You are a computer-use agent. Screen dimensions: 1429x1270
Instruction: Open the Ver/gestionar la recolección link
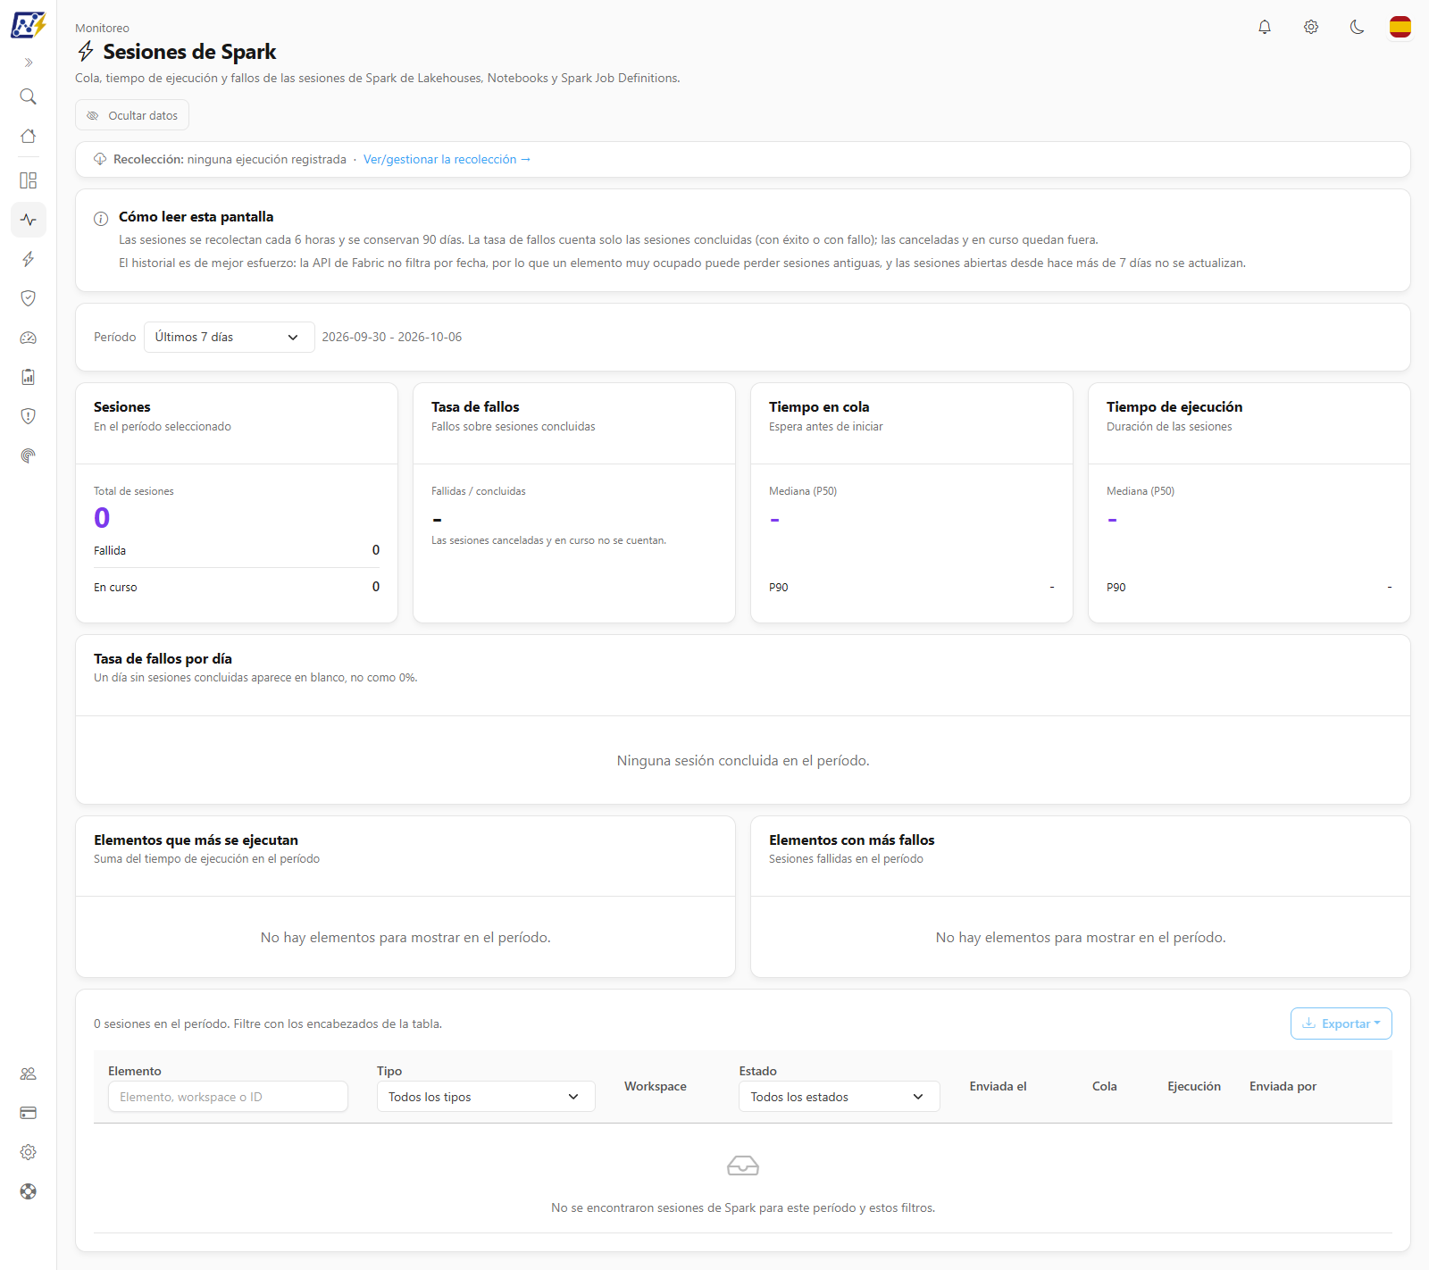click(x=447, y=159)
